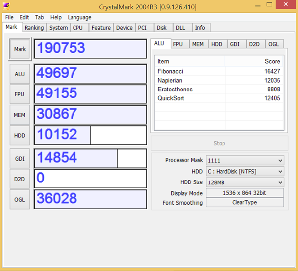
Task: Click the Item column header
Action: click(x=190, y=61)
